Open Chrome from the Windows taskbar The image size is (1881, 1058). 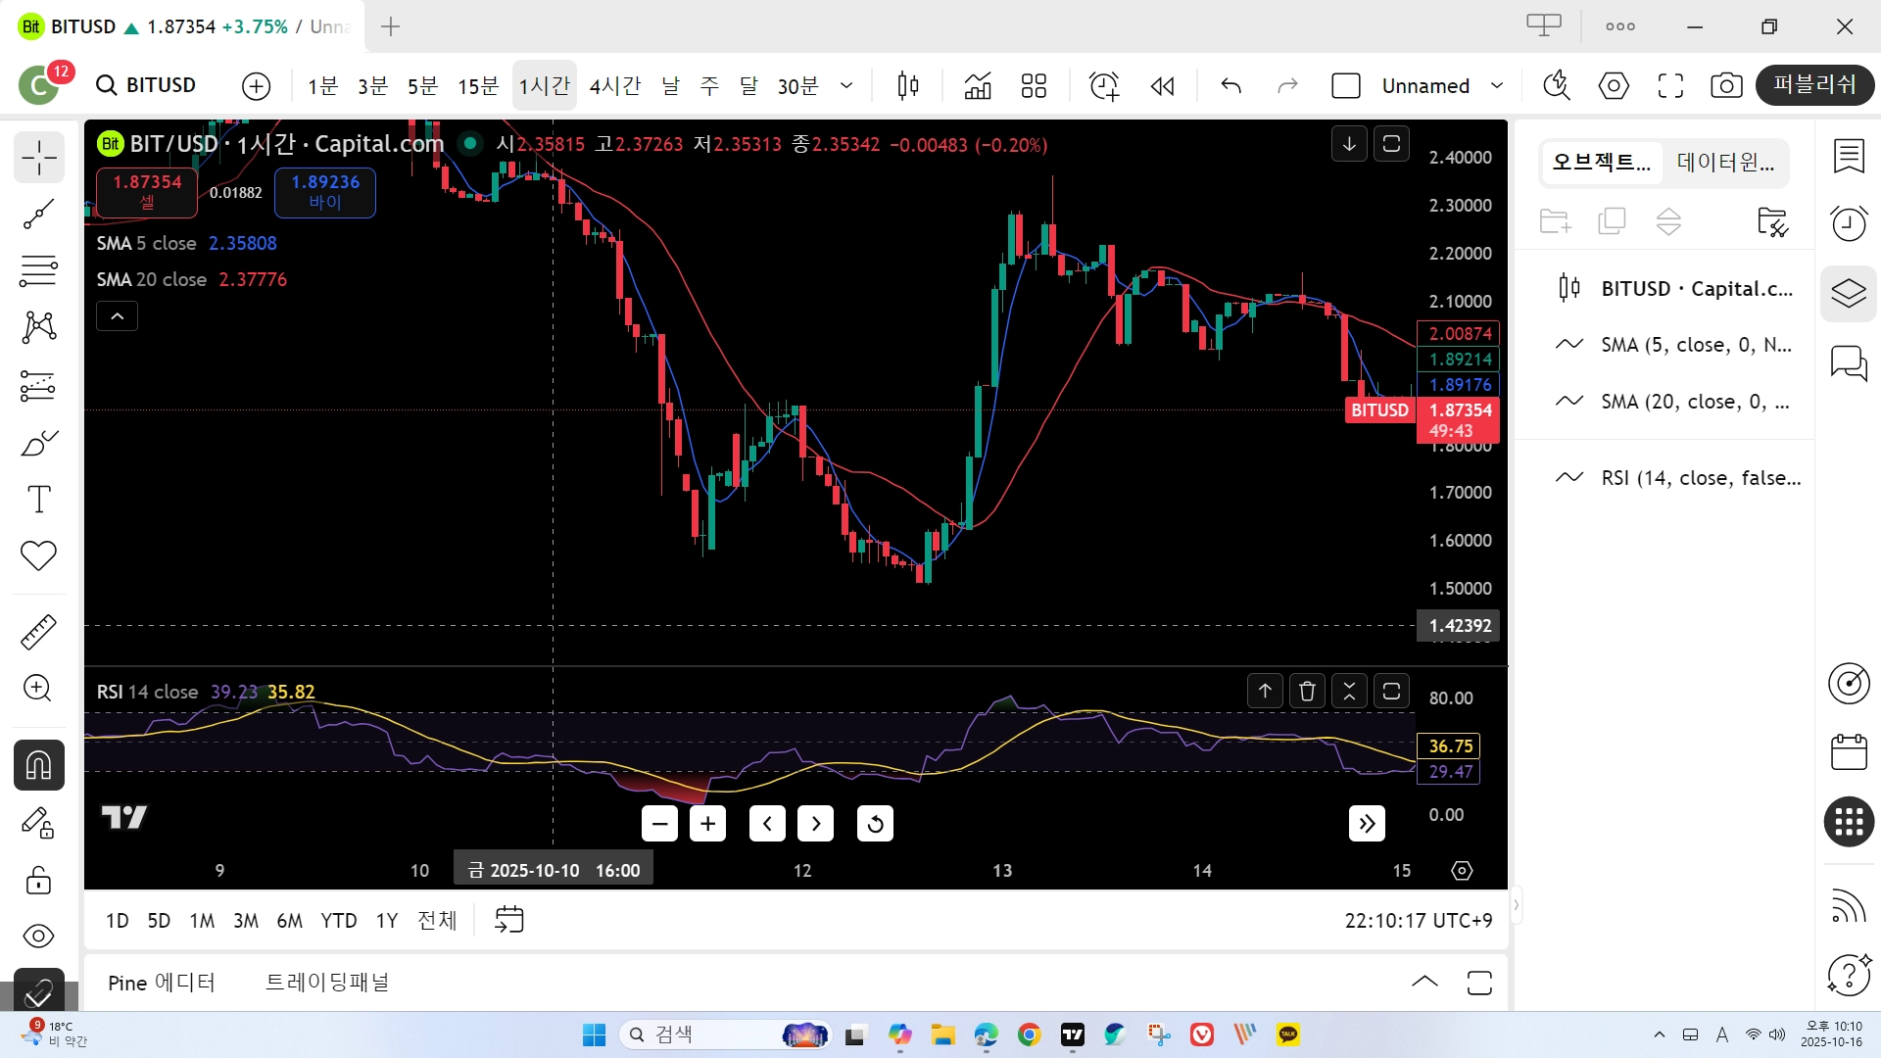[1029, 1034]
